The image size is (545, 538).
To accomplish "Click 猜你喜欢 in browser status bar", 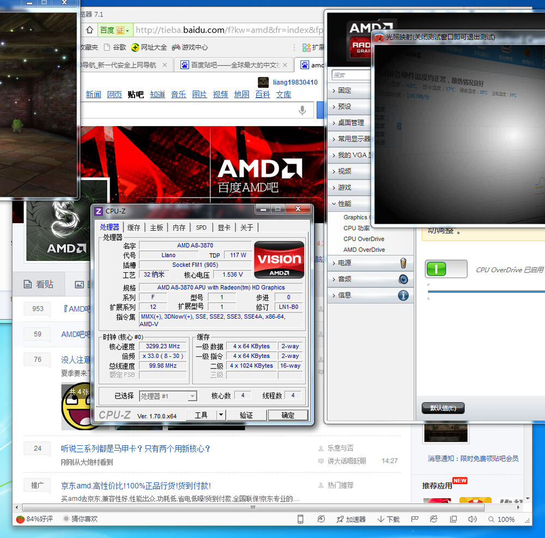I will tap(80, 519).
